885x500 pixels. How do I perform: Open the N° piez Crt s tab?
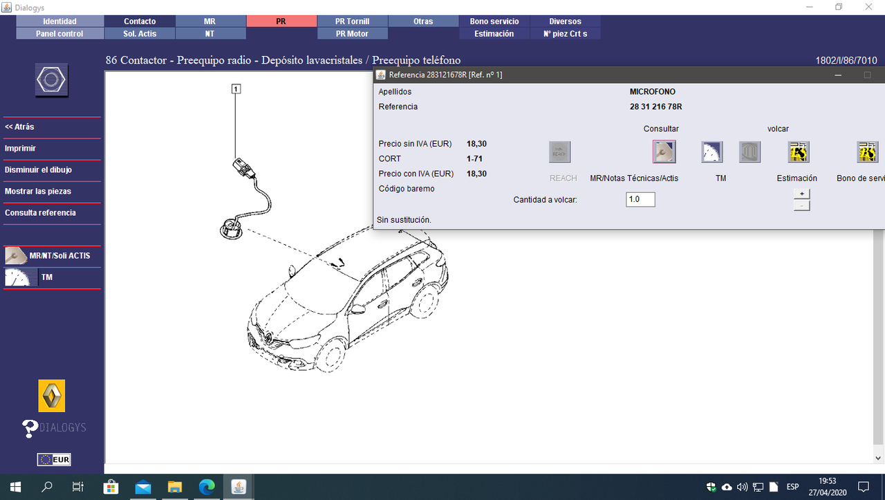pos(566,33)
